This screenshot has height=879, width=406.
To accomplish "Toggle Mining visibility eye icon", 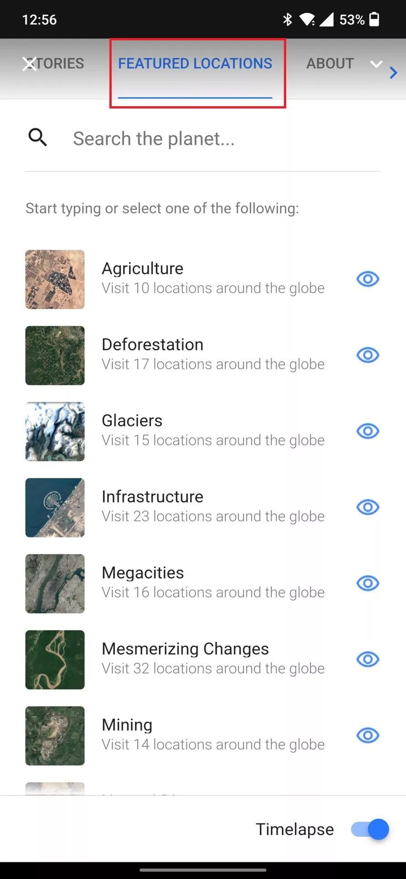I will (x=368, y=735).
